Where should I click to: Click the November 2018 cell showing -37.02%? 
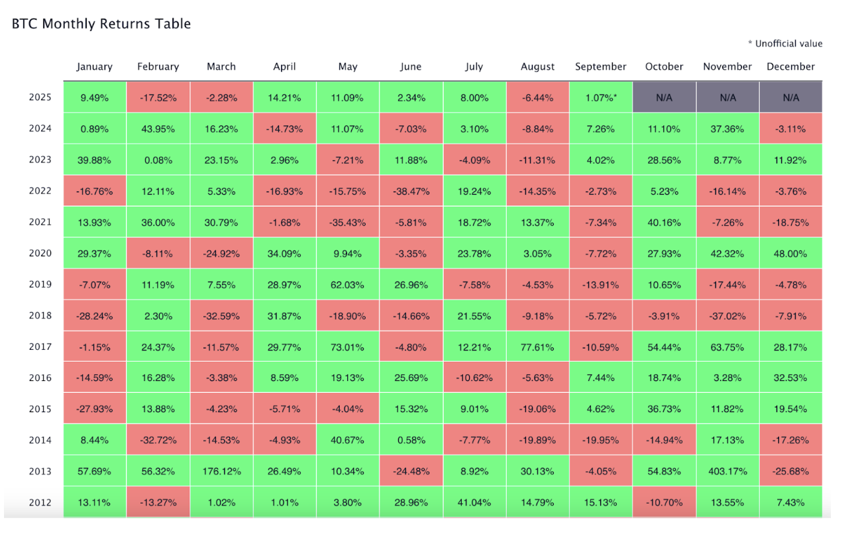[x=727, y=315]
